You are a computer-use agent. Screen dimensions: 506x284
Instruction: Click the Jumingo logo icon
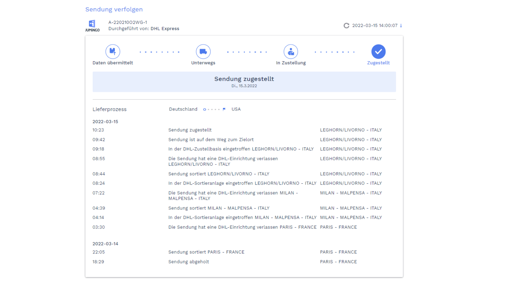(x=92, y=26)
